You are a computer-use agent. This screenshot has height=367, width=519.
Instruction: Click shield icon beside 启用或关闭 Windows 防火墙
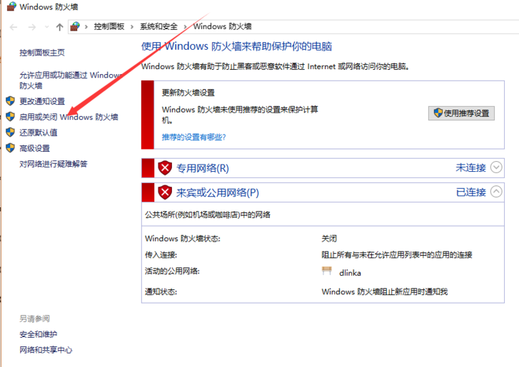point(11,117)
